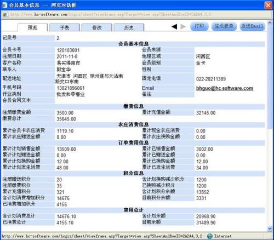
Task: Click the 会员基本信息 section header
Action: [134, 44]
